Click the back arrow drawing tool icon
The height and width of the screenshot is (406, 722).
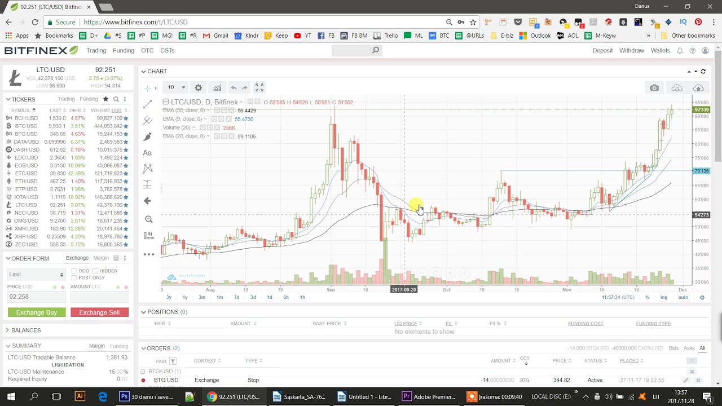pyautogui.click(x=148, y=201)
